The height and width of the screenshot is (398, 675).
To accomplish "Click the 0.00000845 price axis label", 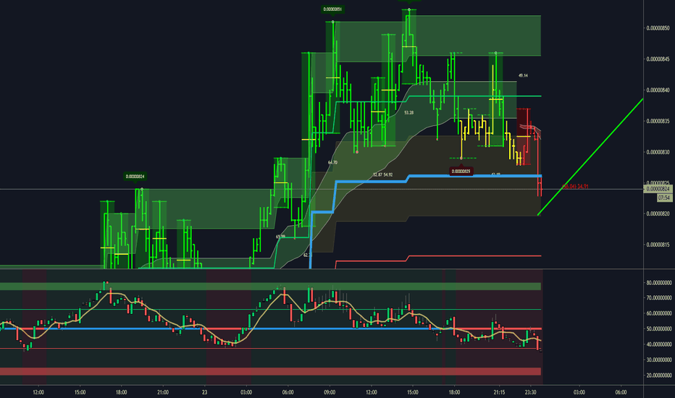I will [658, 59].
